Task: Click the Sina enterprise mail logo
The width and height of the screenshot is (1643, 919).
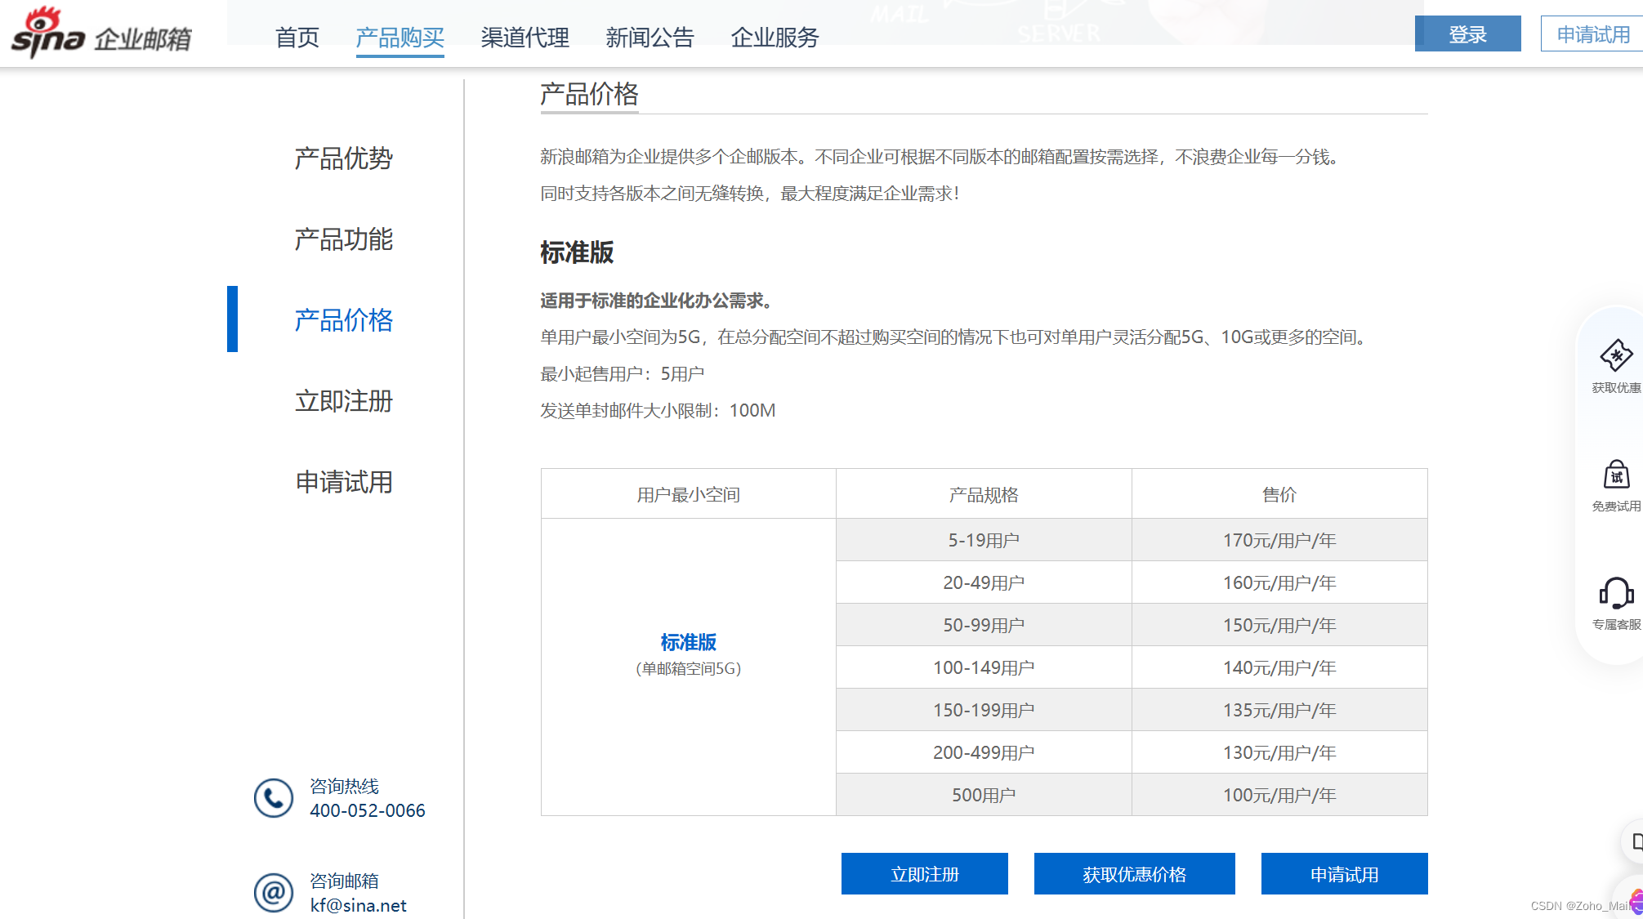Action: click(x=101, y=33)
